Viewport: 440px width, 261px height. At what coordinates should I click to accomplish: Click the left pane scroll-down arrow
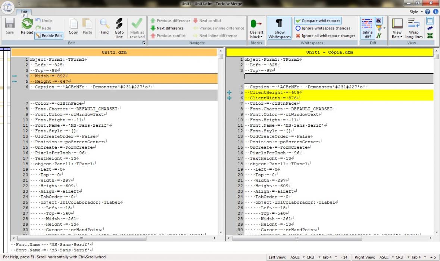coord(221,232)
